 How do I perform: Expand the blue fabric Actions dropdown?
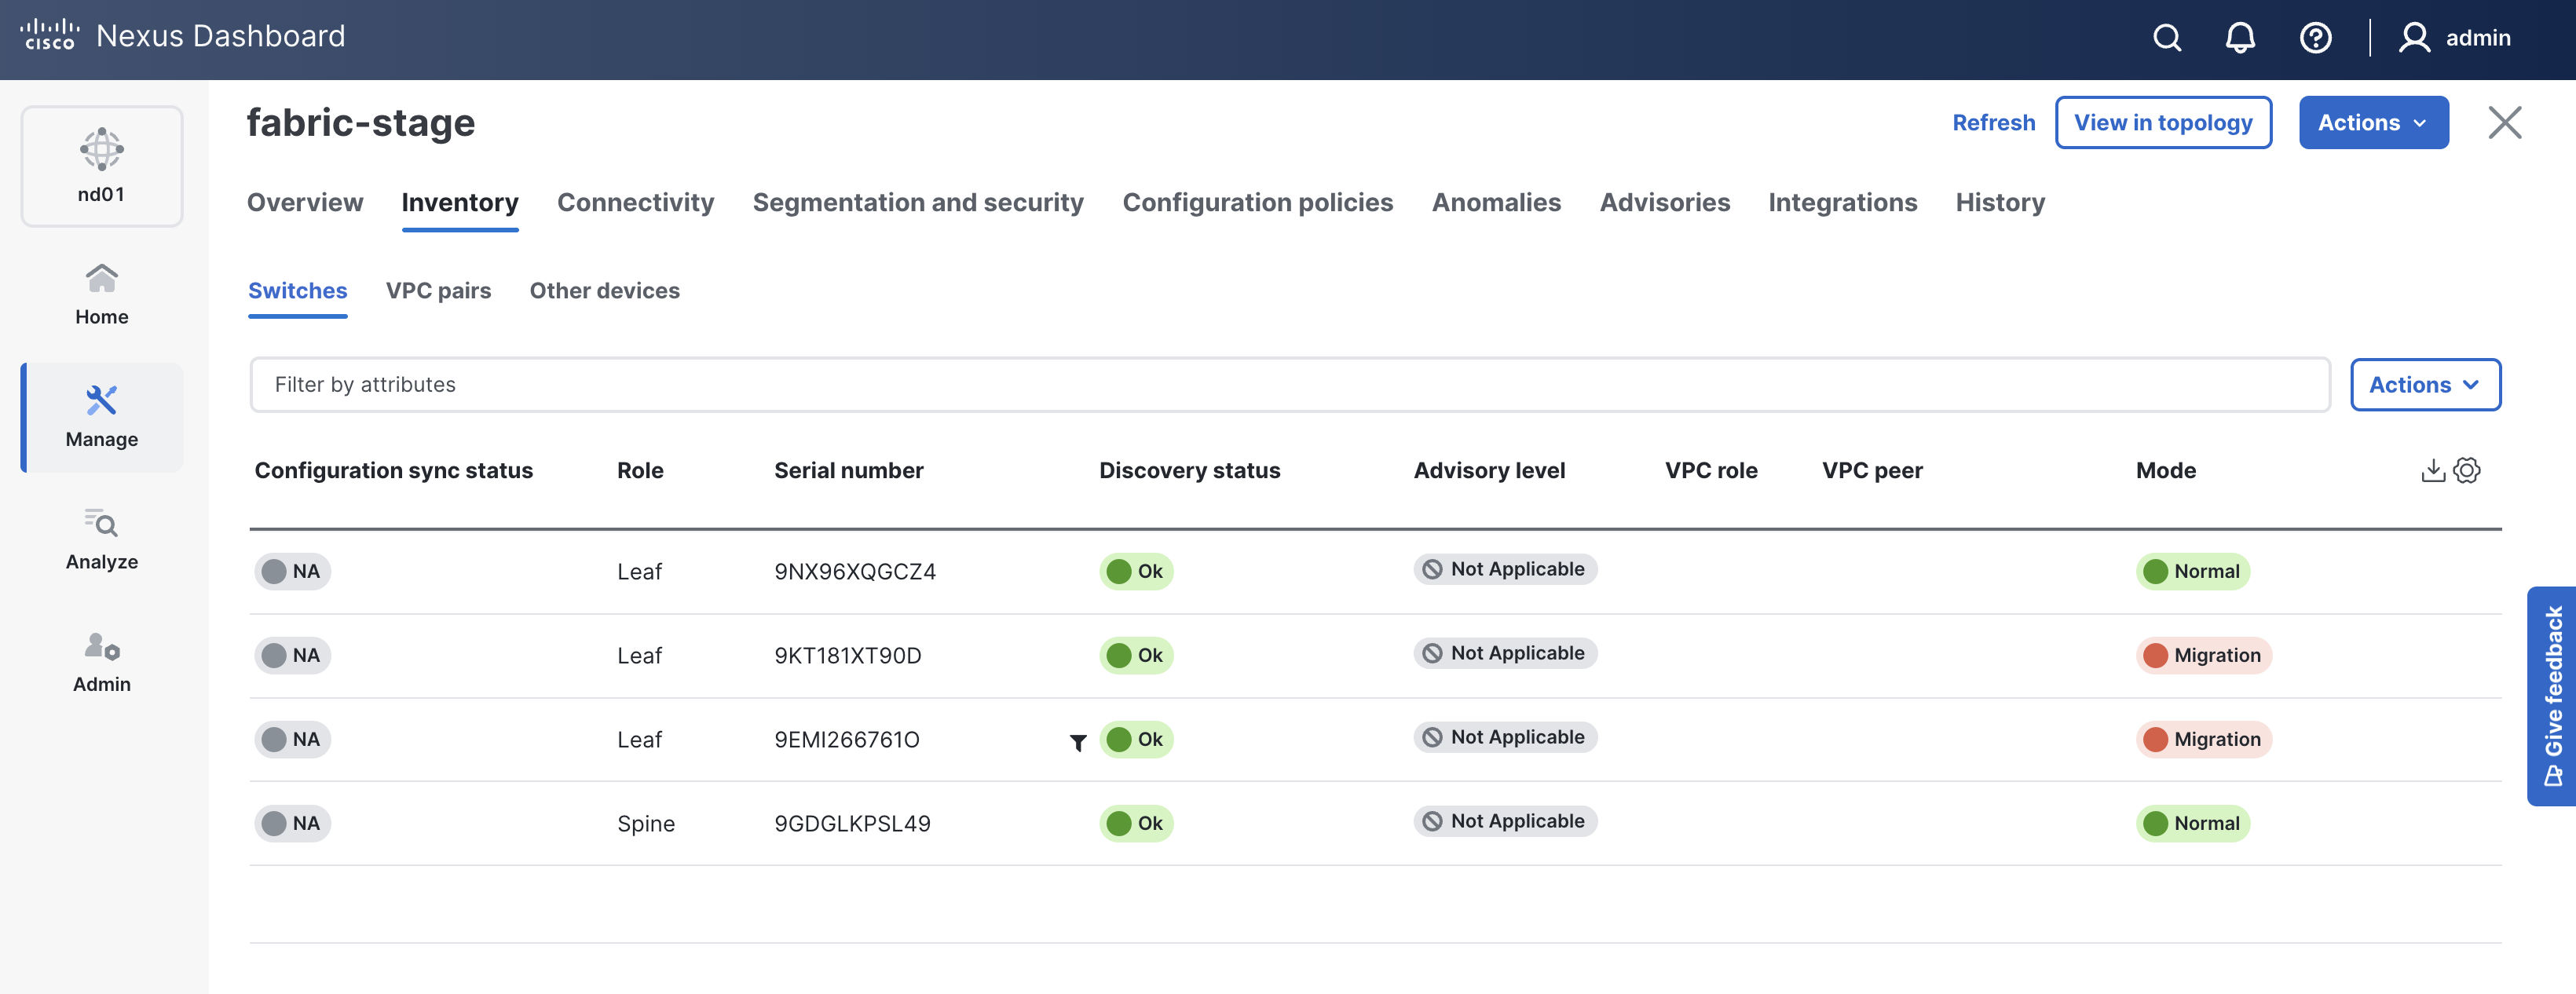click(2373, 123)
